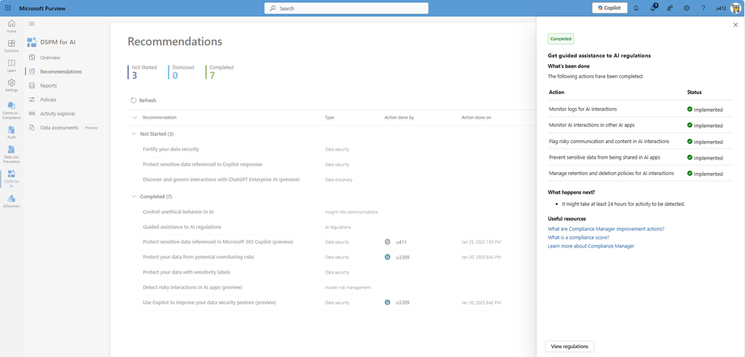The height and width of the screenshot is (357, 745).
Task: Sort by Action done by column header
Action: coord(399,117)
